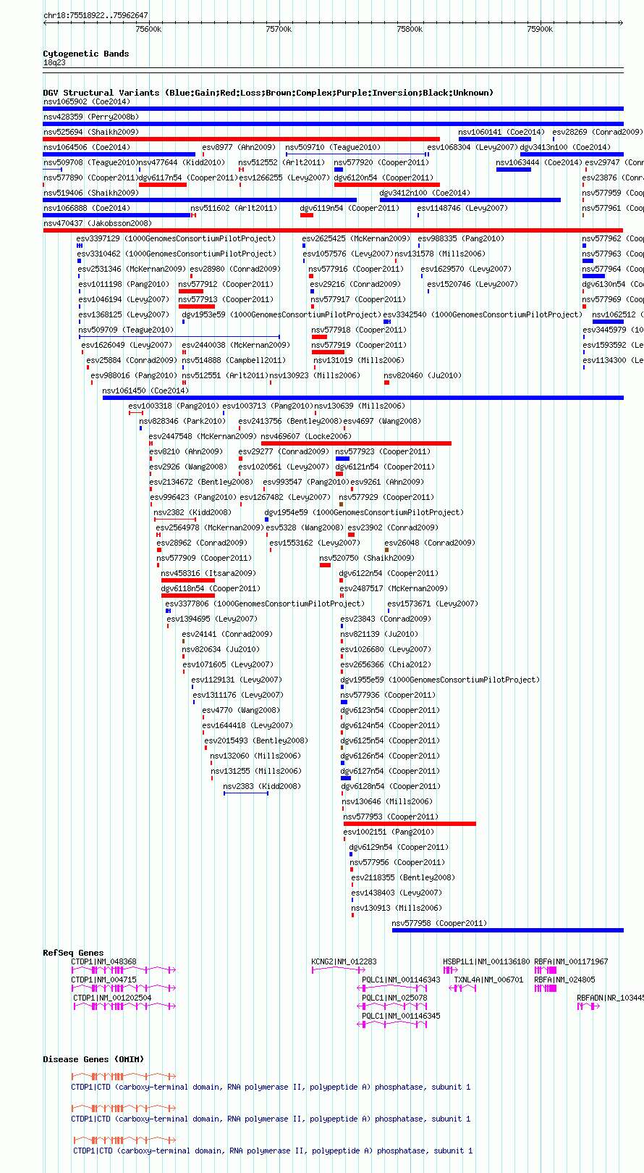Click the red bar under nsv458316 (Itsara2009)
This screenshot has height=1173, width=644.
point(188,580)
